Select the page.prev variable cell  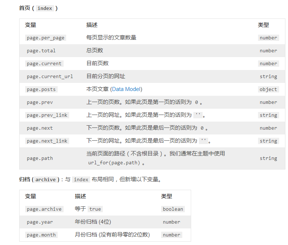[x=40, y=102]
